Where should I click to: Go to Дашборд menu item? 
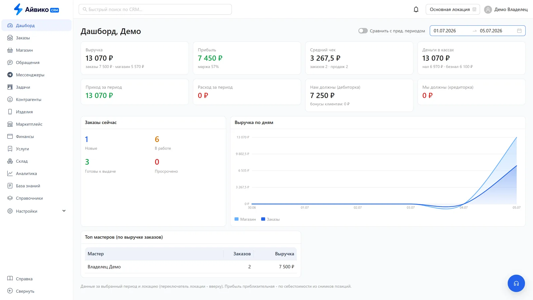tap(37, 25)
